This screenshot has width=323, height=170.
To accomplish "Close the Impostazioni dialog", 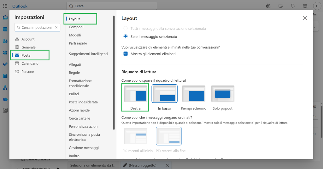I will point(305,18).
